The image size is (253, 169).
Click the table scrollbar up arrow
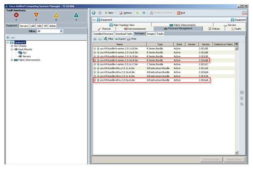[236, 48]
